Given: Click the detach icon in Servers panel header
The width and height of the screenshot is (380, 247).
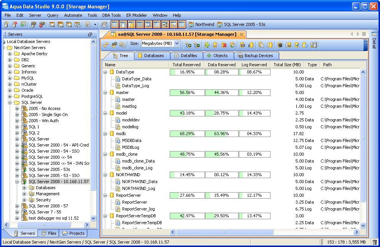Looking at the screenshot, I should click(90, 34).
